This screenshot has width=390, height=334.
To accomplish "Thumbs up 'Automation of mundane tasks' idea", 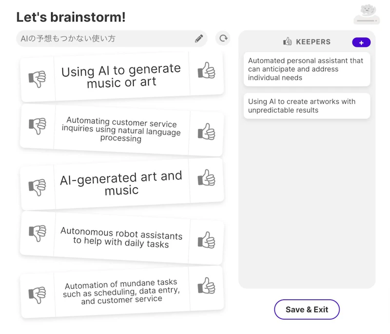I will [206, 286].
